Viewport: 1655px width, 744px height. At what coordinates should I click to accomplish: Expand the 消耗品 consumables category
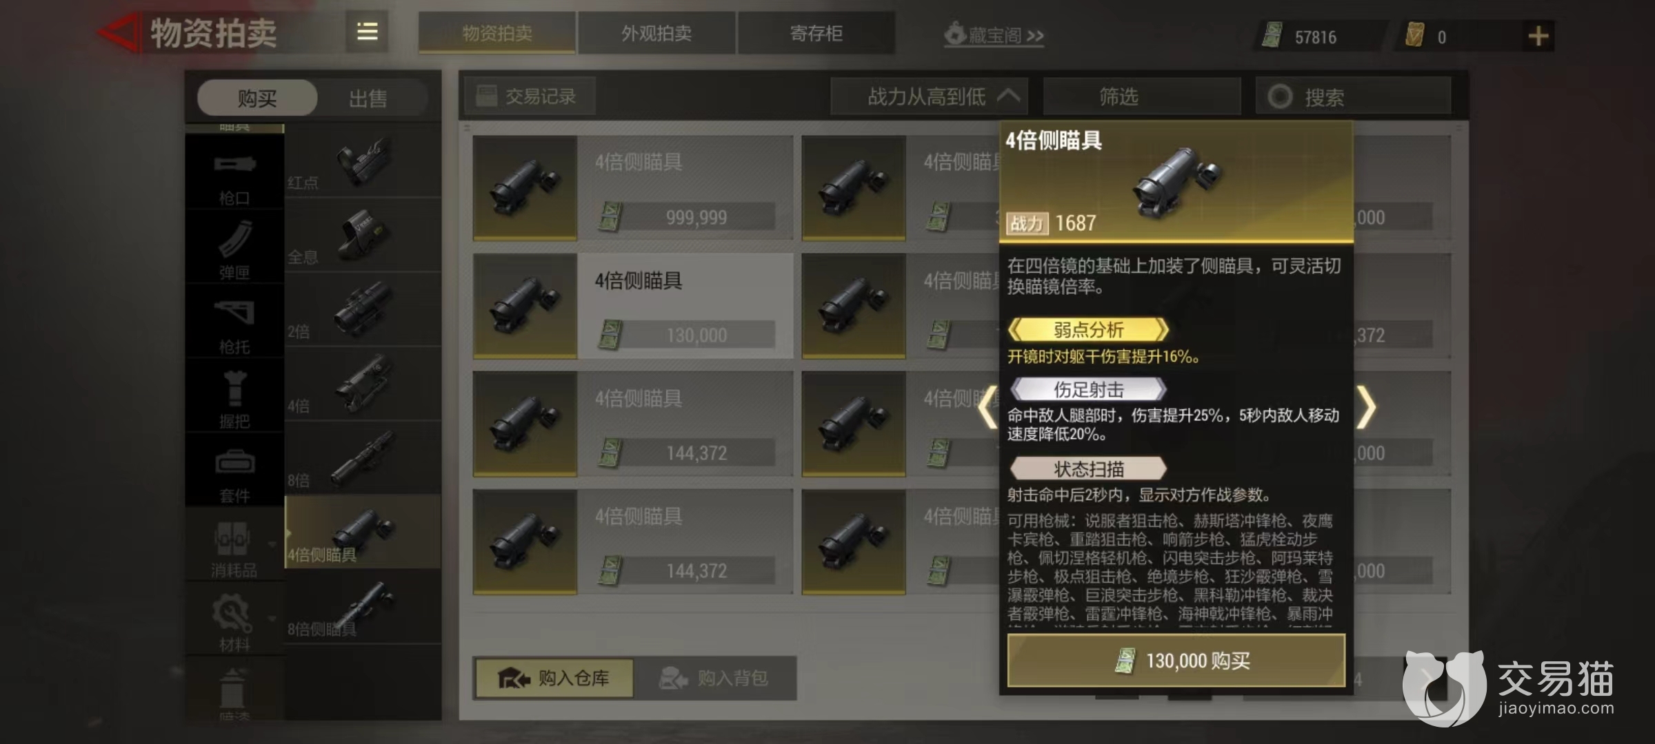234,548
